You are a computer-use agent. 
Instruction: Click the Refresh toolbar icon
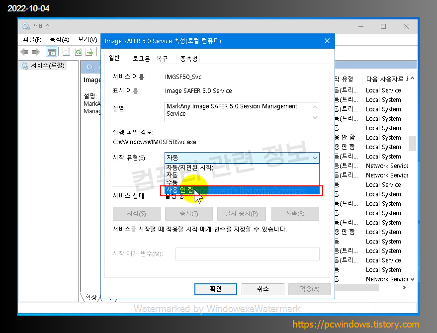[79, 52]
